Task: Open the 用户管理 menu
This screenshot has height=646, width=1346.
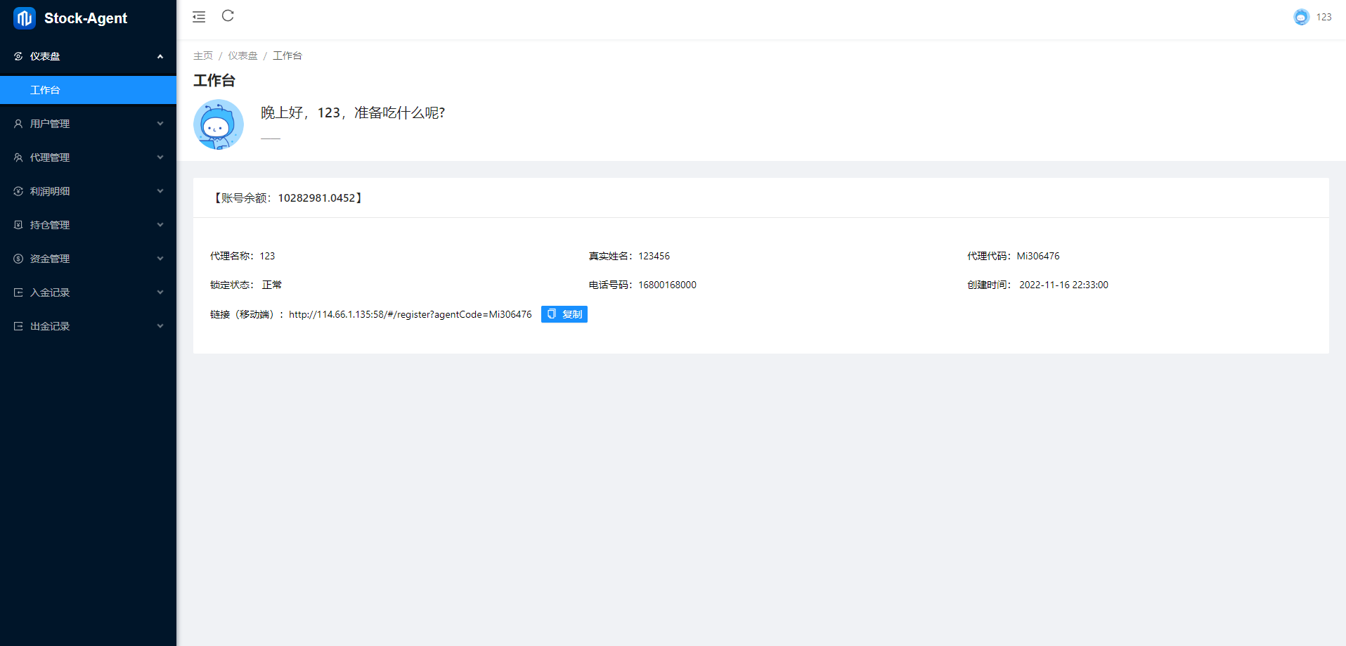Action: click(50, 124)
